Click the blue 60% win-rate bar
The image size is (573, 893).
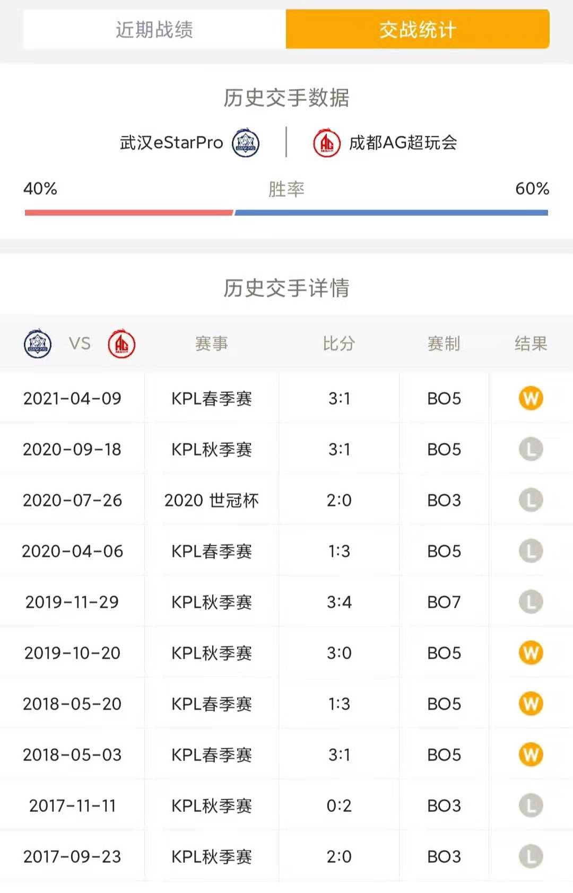[392, 213]
